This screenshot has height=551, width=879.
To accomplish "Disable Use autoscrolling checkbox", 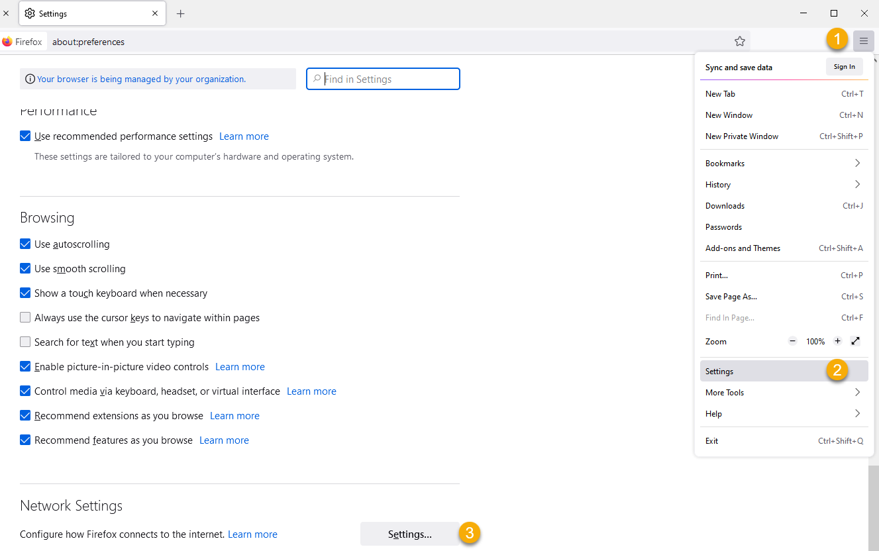I will point(25,244).
